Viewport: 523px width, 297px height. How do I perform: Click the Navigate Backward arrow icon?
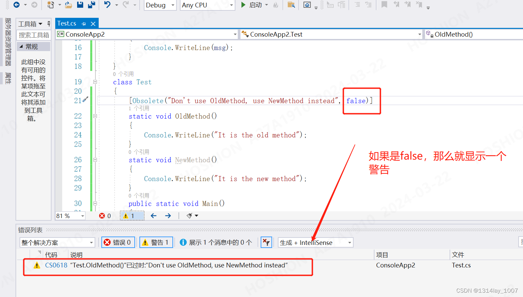(x=16, y=5)
